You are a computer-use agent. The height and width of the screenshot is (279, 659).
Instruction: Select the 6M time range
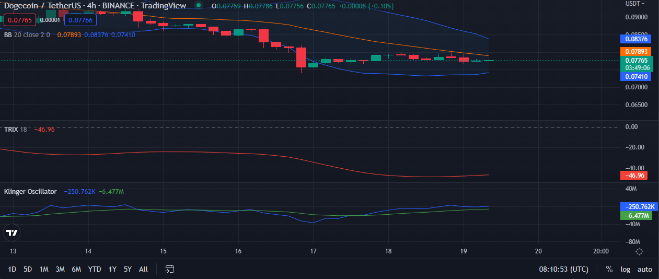pyautogui.click(x=76, y=269)
